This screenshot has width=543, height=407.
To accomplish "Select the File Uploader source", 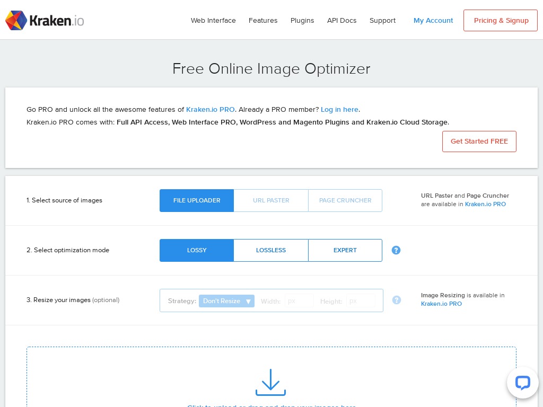I will [197, 200].
